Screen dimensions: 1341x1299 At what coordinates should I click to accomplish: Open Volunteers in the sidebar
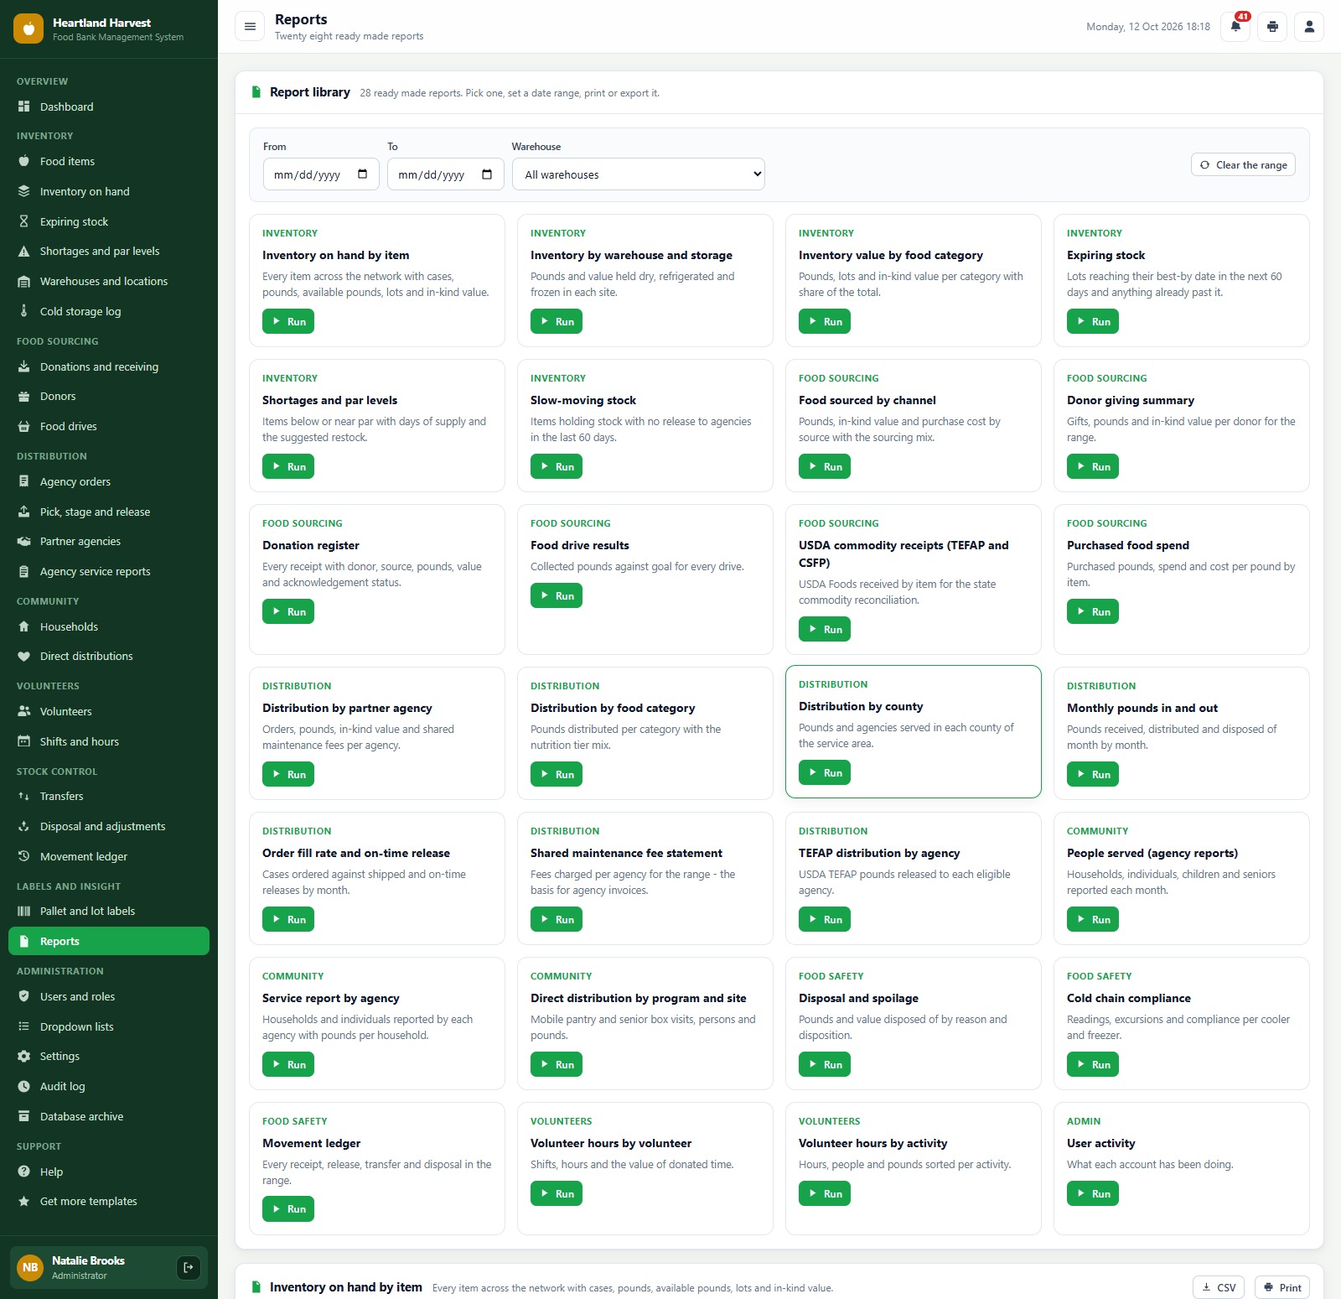pos(109,711)
